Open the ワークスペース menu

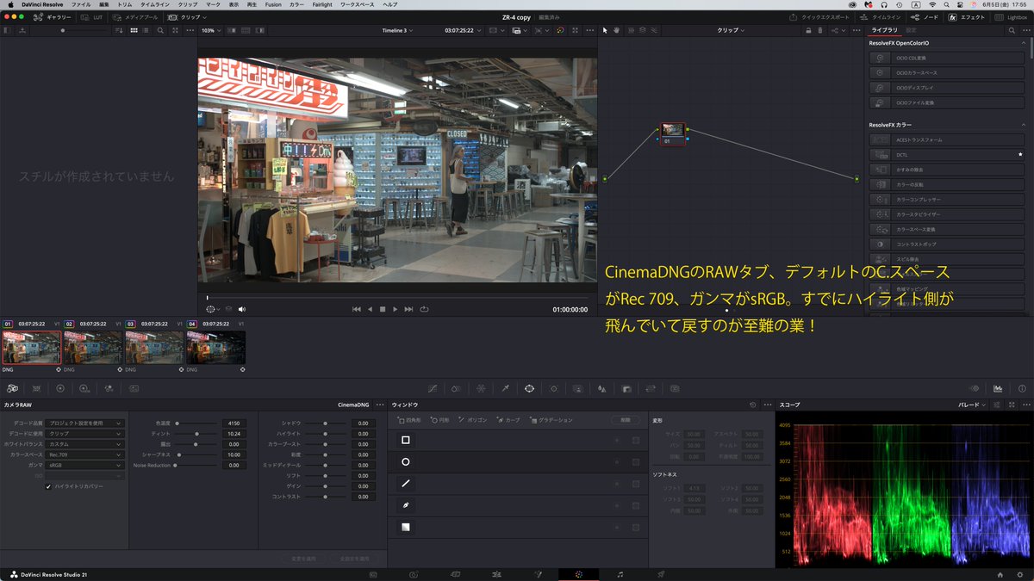(x=358, y=4)
